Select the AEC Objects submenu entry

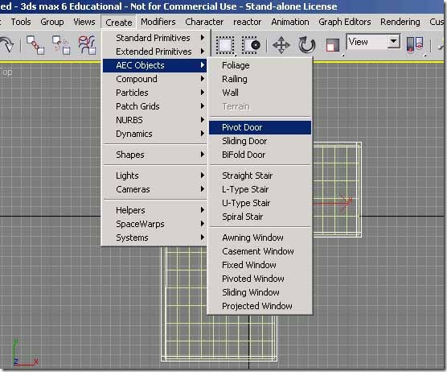point(154,65)
